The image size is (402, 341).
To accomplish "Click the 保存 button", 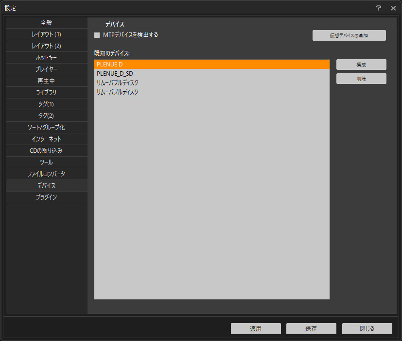I will [311, 329].
